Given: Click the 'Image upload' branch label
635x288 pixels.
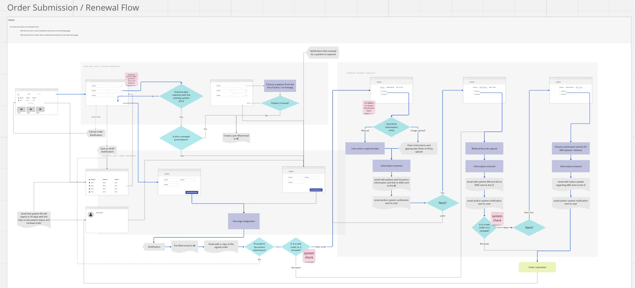Looking at the screenshot, I should tap(418, 130).
